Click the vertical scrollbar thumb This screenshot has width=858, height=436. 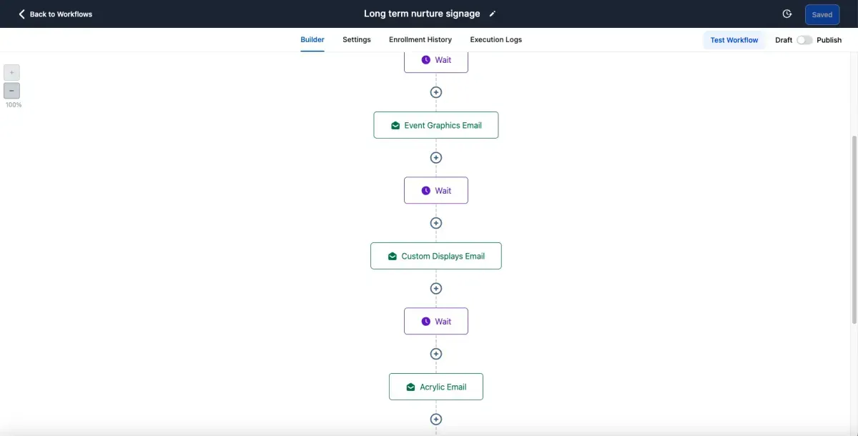point(854,230)
